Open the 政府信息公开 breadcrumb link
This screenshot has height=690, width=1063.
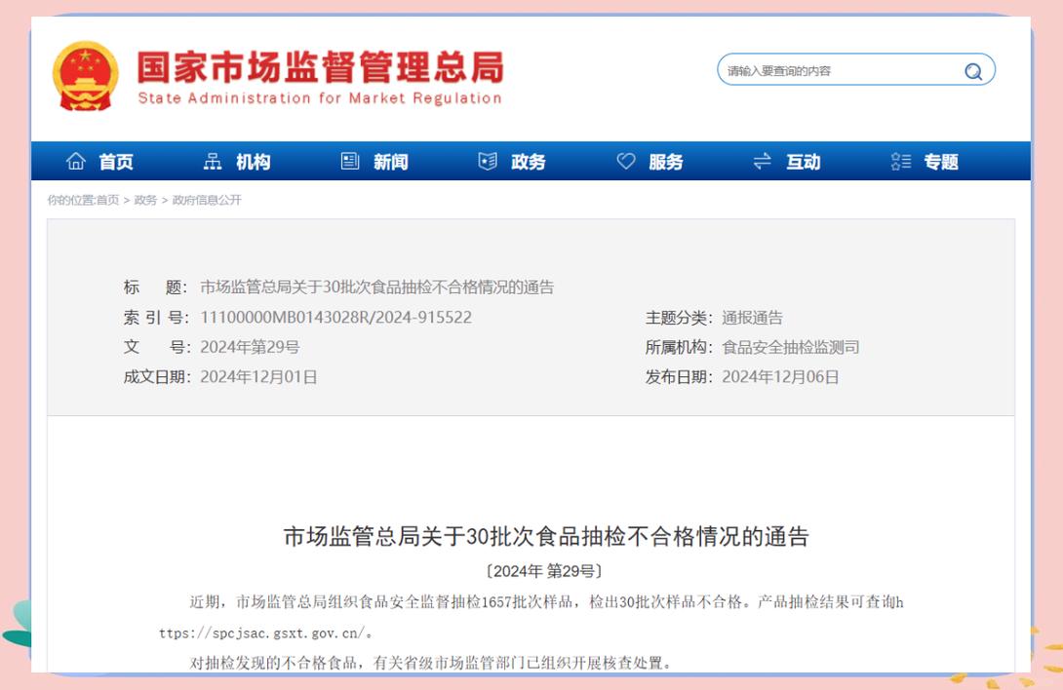pyautogui.click(x=207, y=200)
